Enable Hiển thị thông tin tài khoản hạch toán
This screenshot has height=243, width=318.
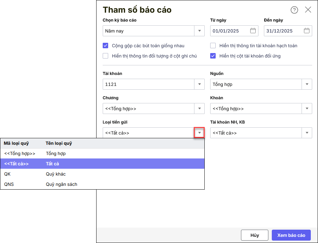tap(213, 46)
